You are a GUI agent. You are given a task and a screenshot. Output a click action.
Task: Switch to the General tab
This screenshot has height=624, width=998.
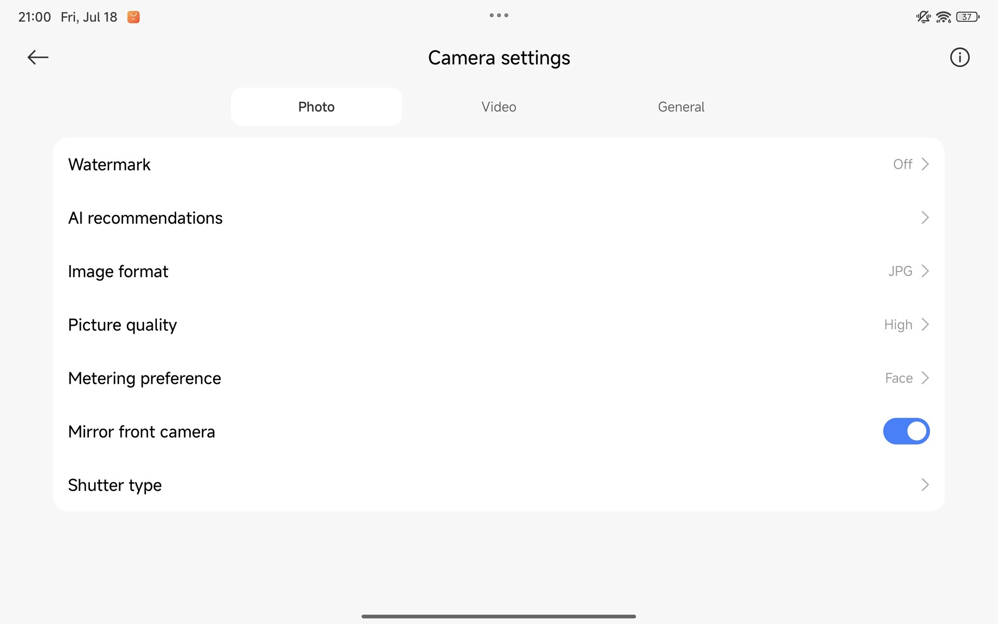tap(681, 107)
